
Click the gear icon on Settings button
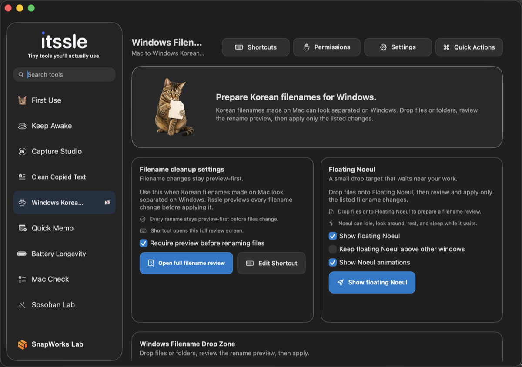pos(383,47)
